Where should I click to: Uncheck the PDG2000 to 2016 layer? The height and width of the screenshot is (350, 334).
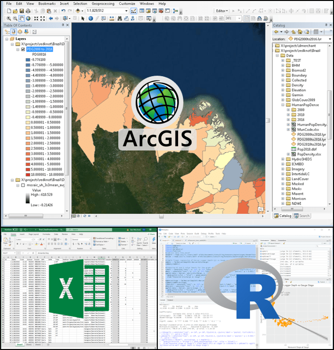pos(23,49)
